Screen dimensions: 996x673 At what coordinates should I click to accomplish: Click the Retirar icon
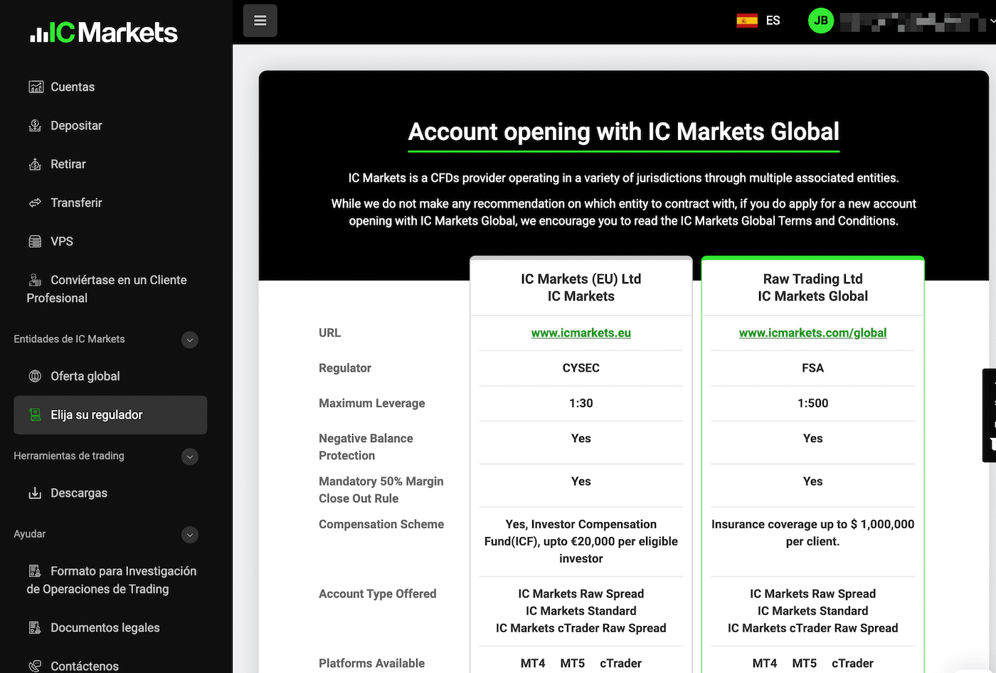(35, 164)
